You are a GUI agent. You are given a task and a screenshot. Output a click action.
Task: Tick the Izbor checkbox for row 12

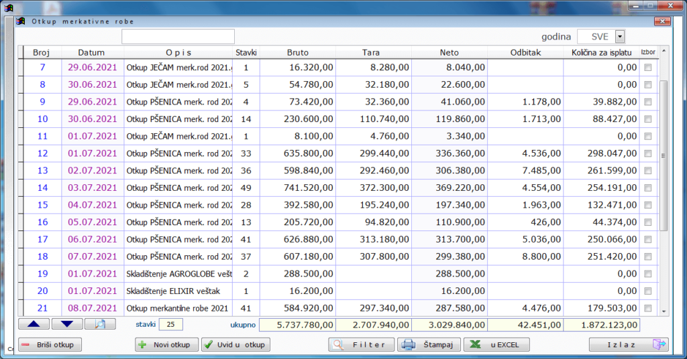(647, 153)
